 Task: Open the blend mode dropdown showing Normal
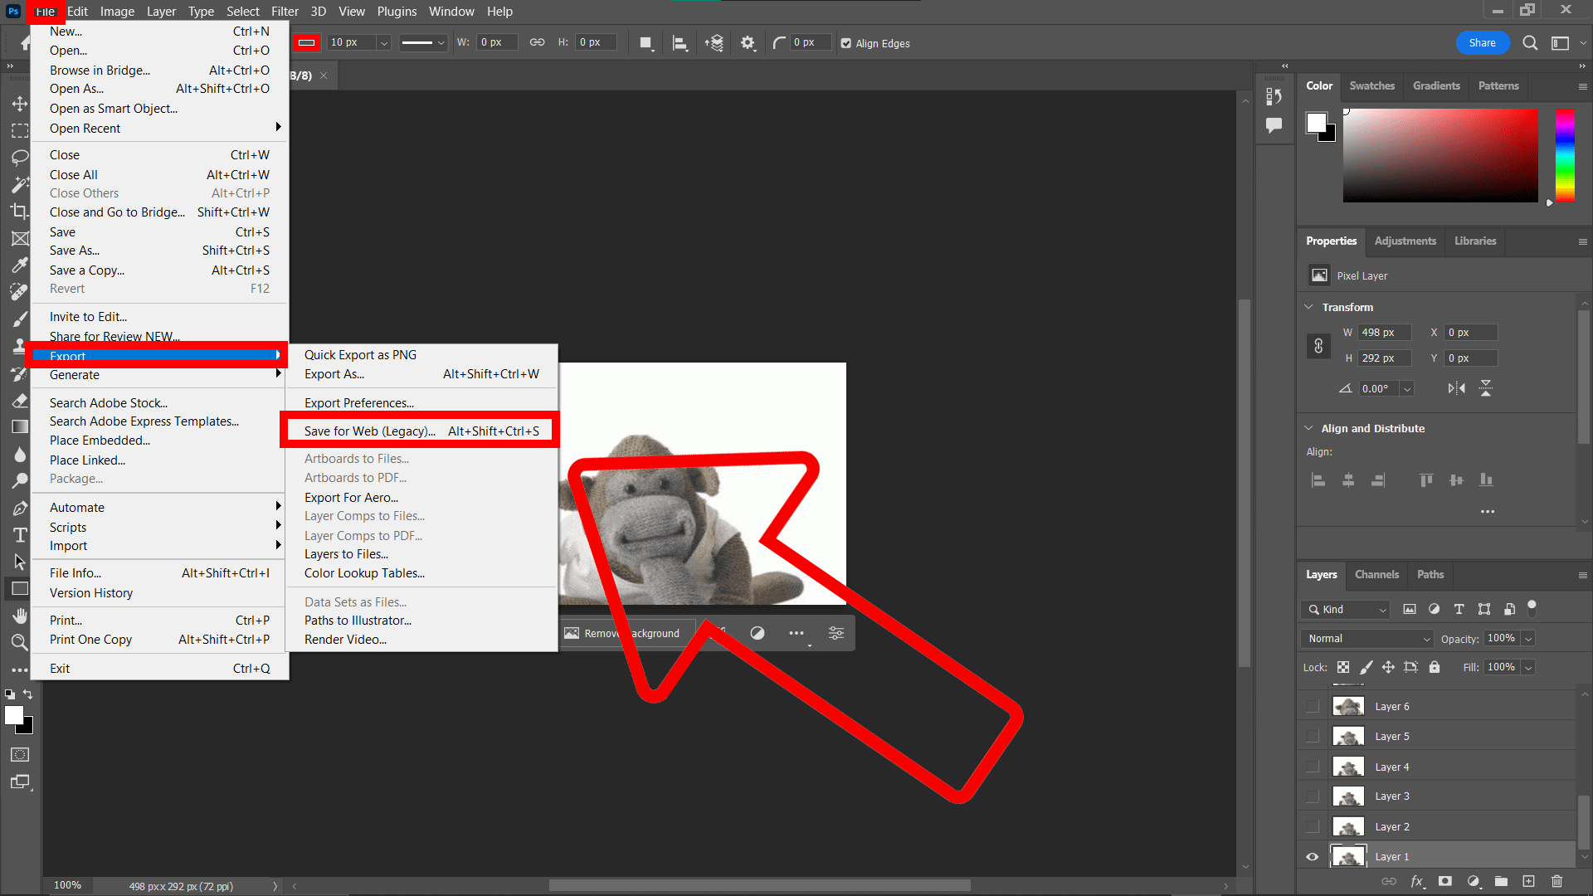click(x=1366, y=639)
